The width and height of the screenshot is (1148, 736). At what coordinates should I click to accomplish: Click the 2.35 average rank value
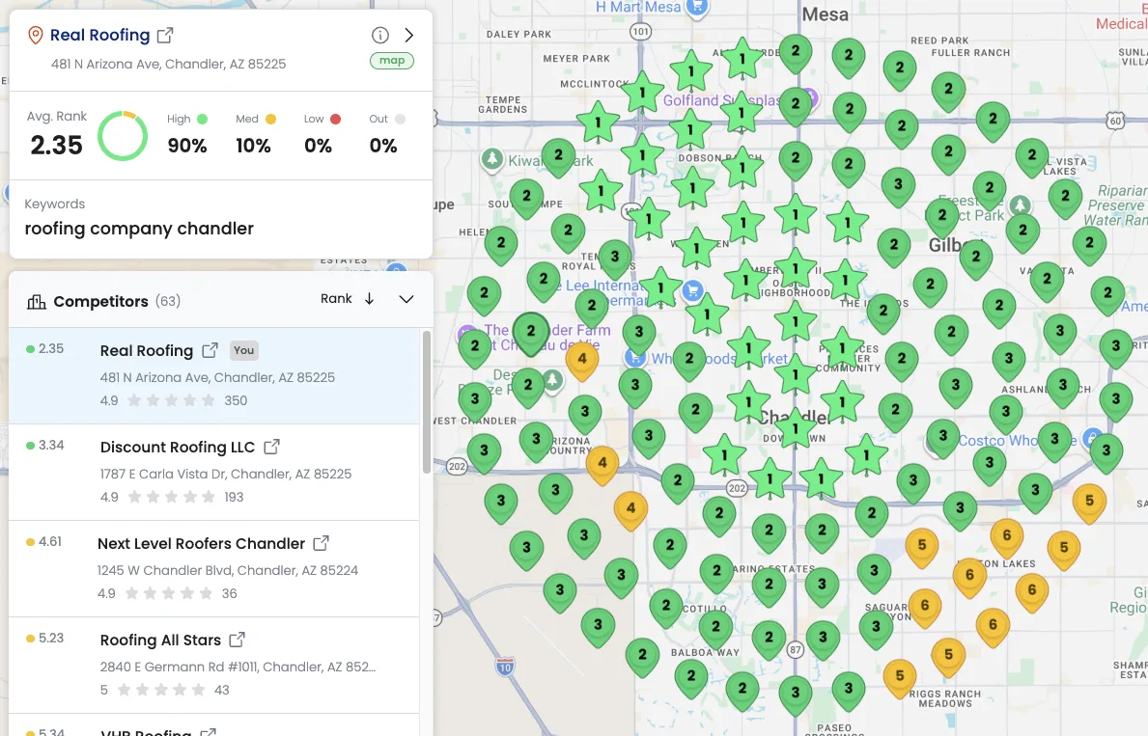[56, 145]
